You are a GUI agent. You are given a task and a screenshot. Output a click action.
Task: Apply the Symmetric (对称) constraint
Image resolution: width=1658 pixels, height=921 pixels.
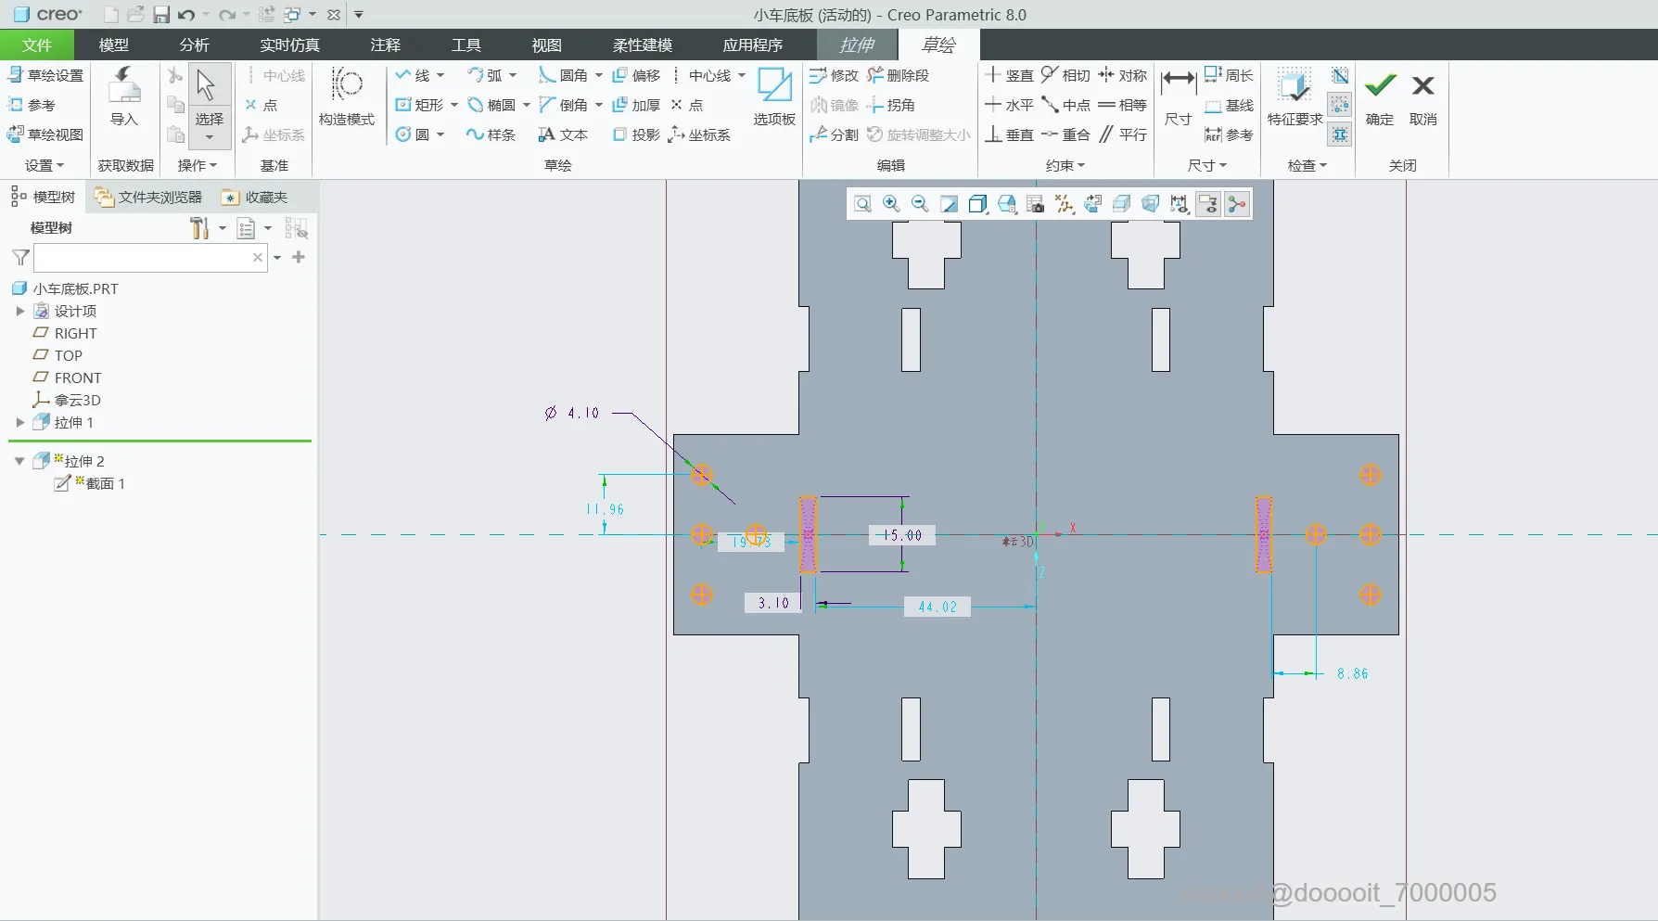coord(1122,75)
